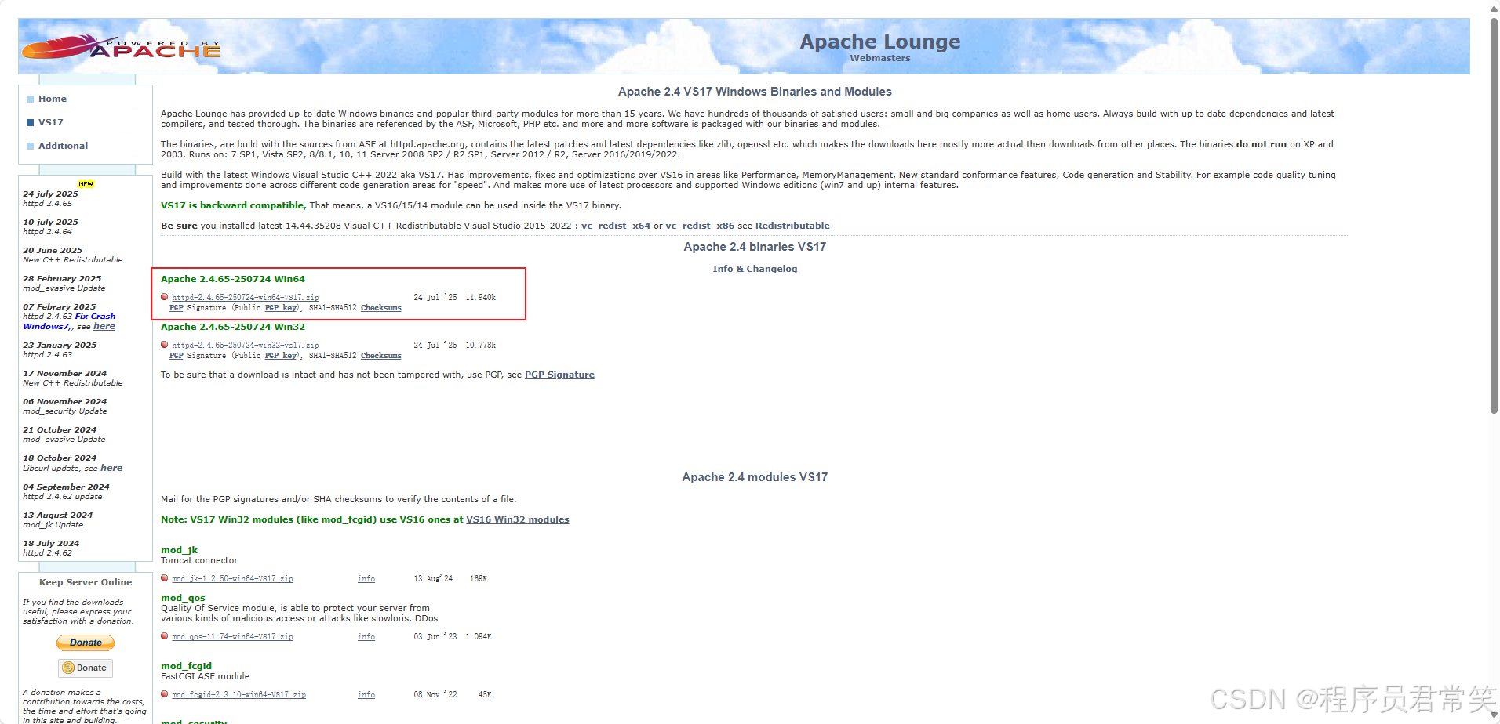
Task: Click 'Webmasters' subtitle in header
Action: [x=880, y=58]
